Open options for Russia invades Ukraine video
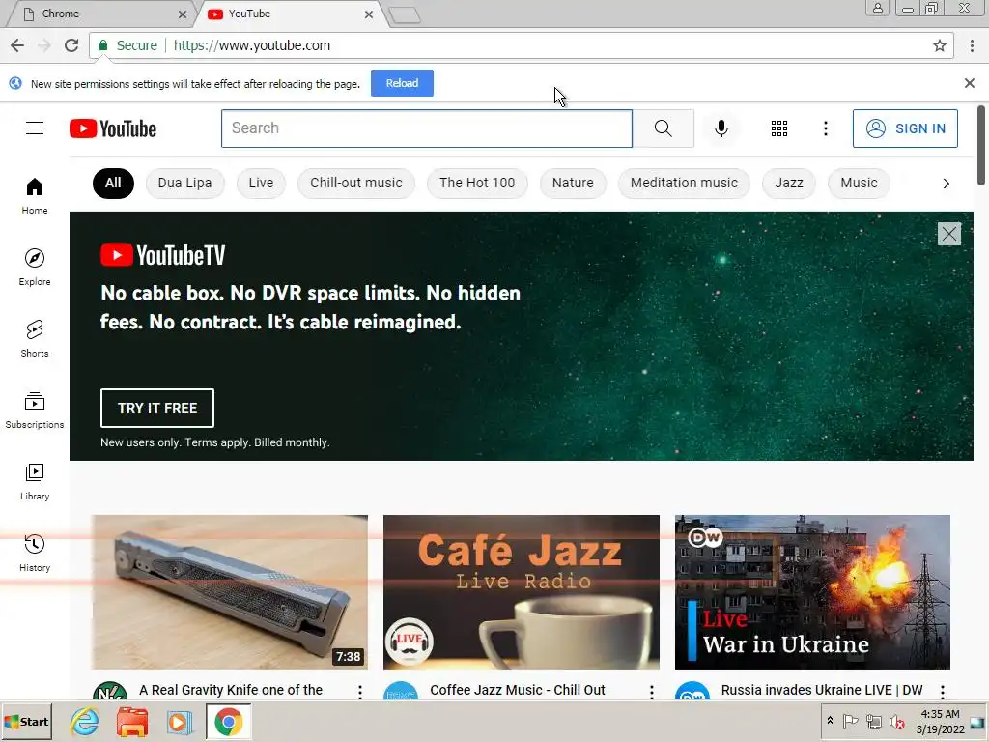This screenshot has width=989, height=742. [943, 692]
